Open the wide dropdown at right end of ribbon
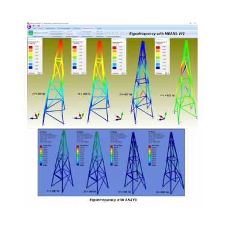The width and height of the screenshot is (228, 228). coord(113,33)
